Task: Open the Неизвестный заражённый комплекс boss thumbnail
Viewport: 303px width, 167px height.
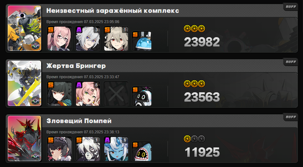Action: click(x=24, y=28)
